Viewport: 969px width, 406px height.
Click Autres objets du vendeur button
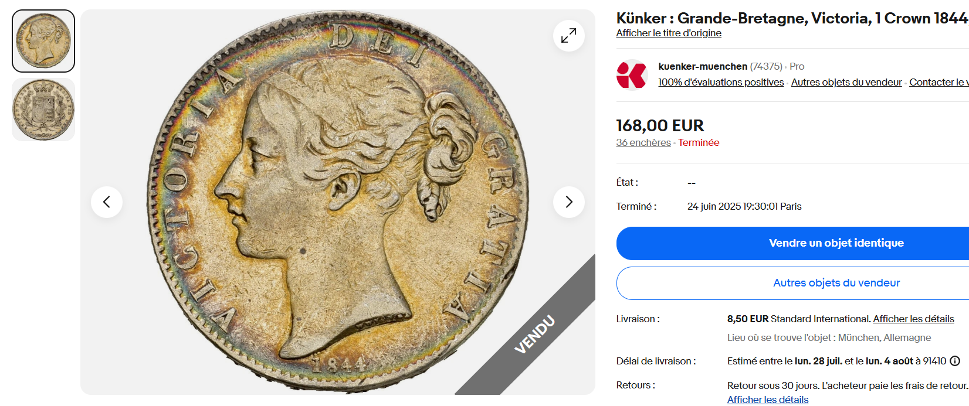click(792, 283)
